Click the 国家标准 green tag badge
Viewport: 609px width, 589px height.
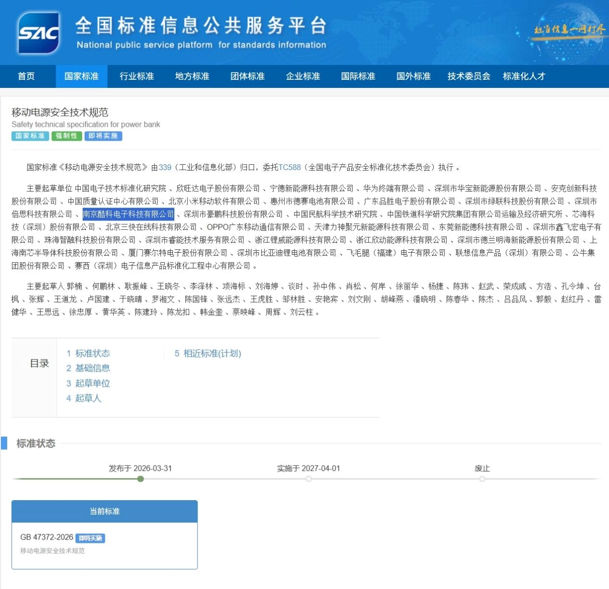click(x=29, y=136)
